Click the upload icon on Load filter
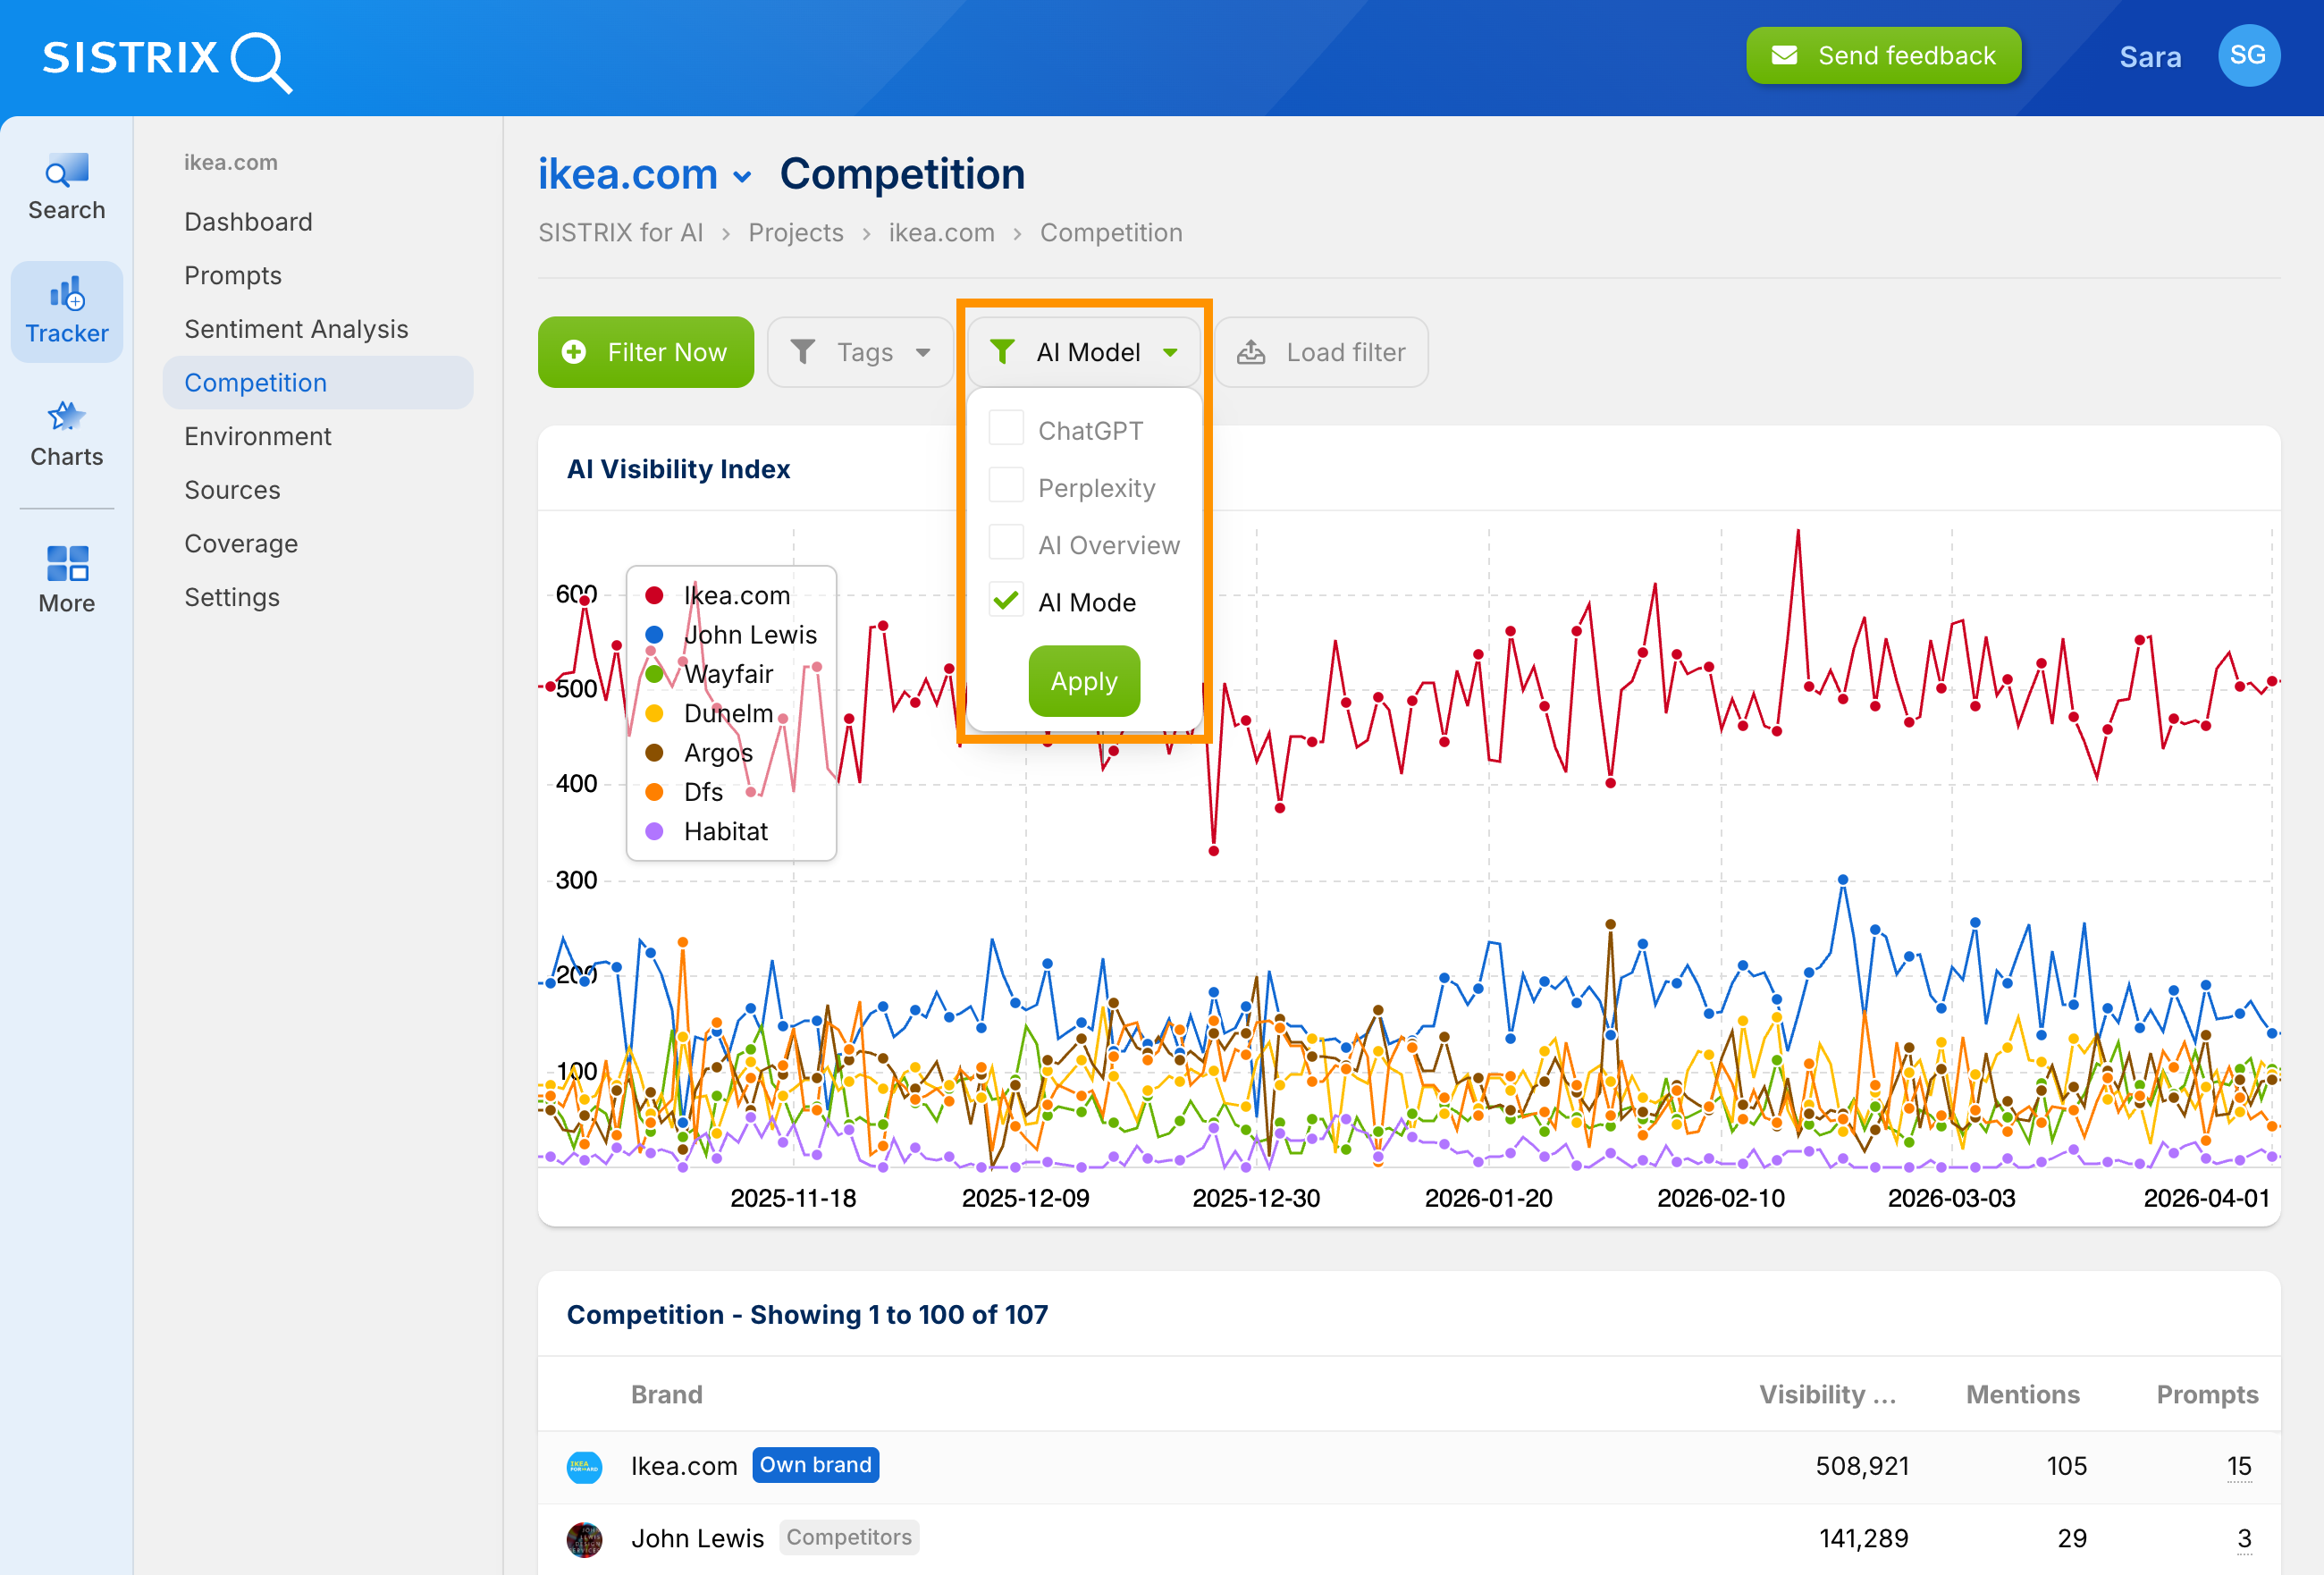 tap(1251, 351)
